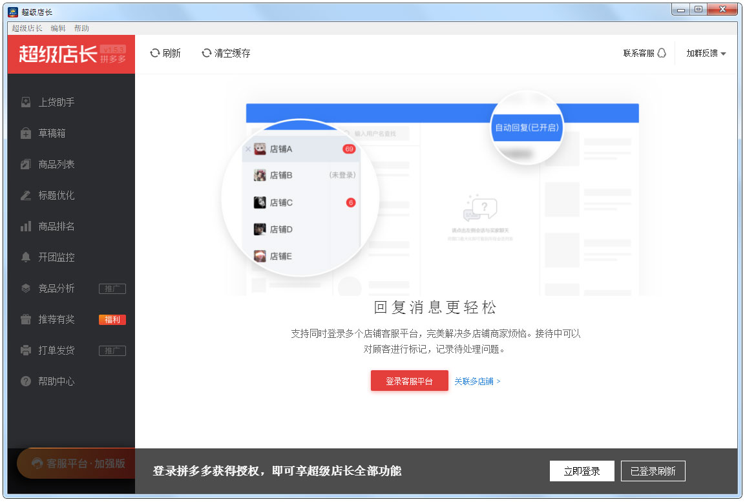Click the 帮助中心 question mark icon

click(x=26, y=381)
